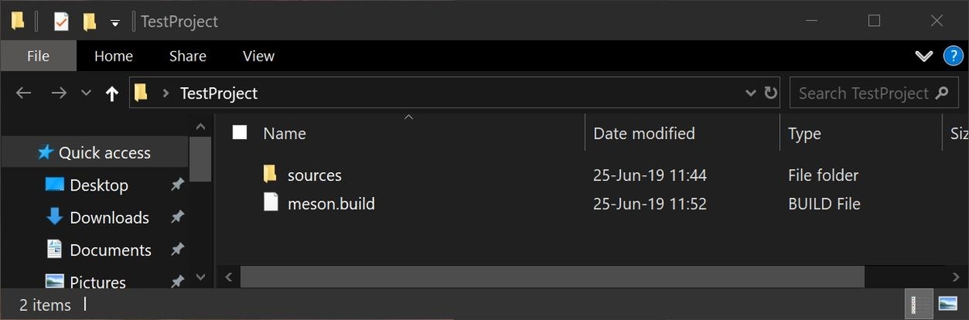Select the meson.build file
This screenshot has height=320, width=969.
pos(331,204)
